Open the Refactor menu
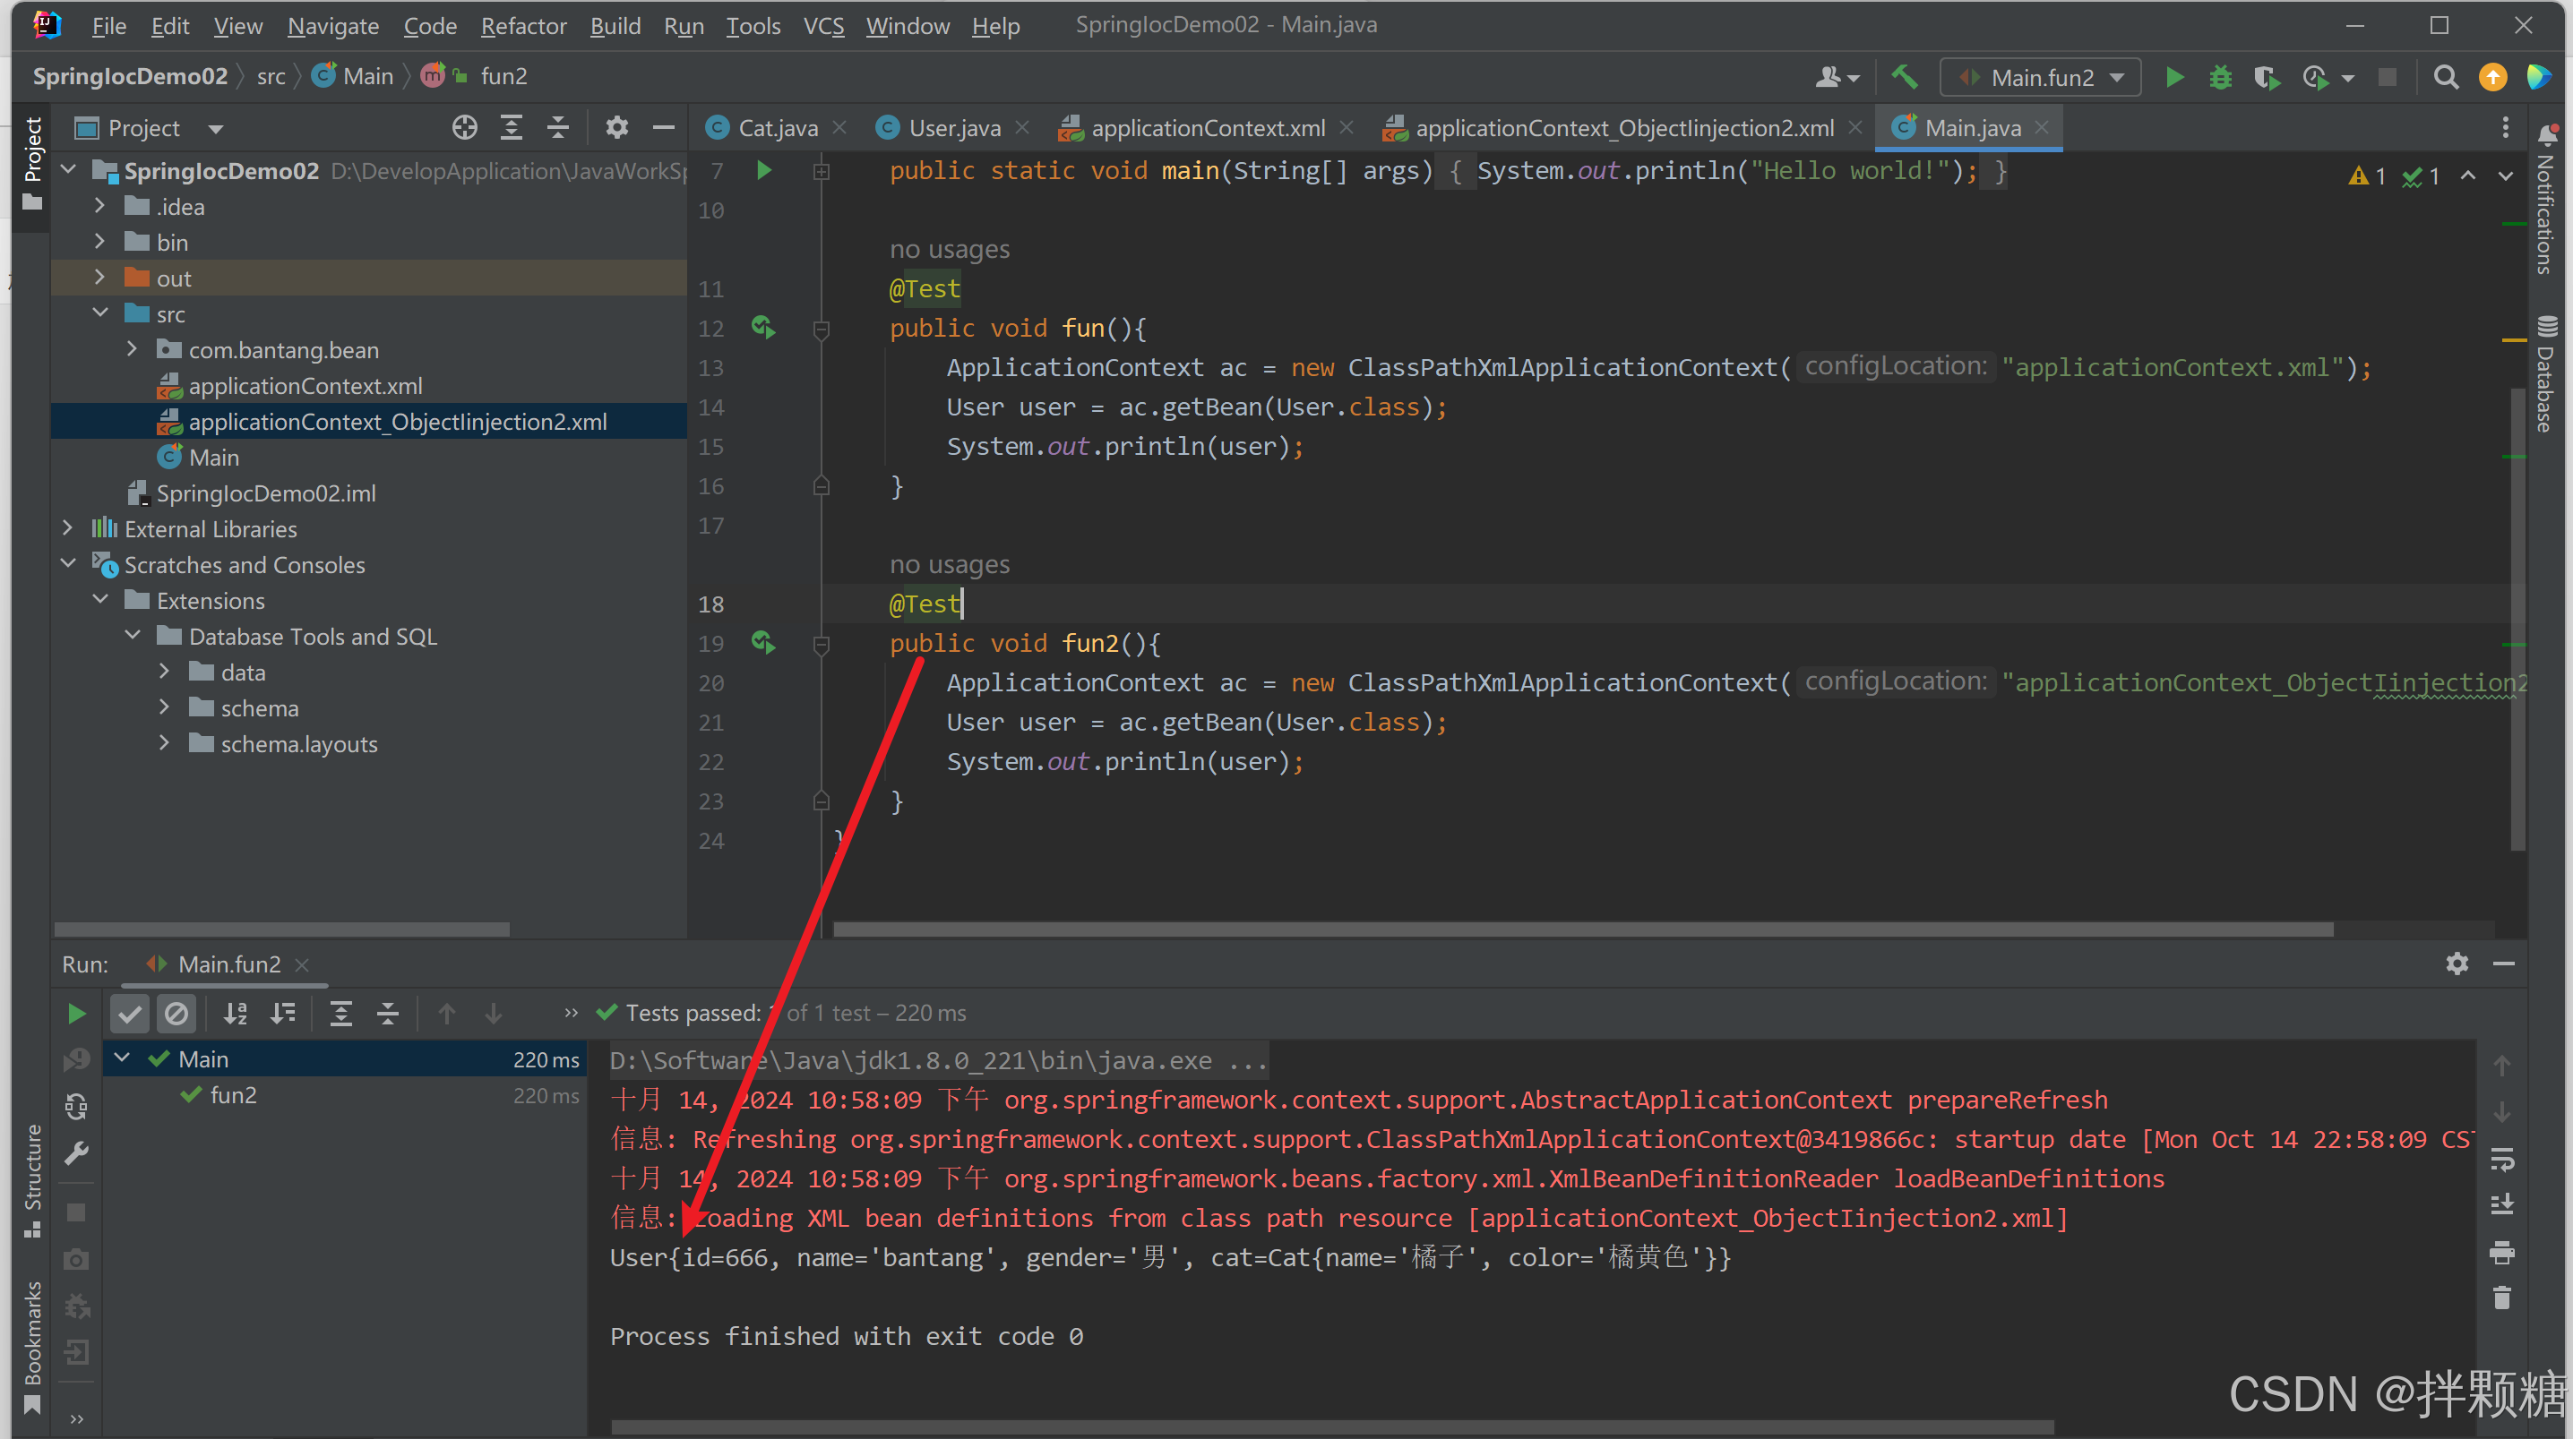The image size is (2573, 1439). point(523,26)
